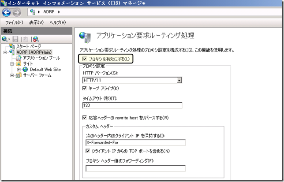Click the Forward navigation arrow button
Viewport: 284px width, 182px height.
pos(17,12)
